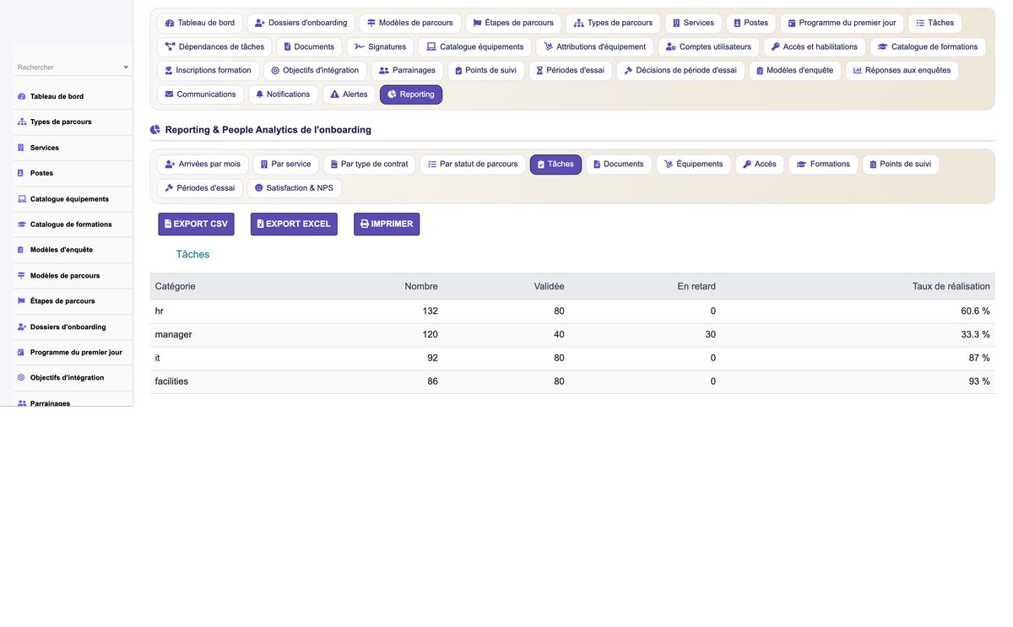Click the 30 late value in manager row
Screen dimensions: 1013x627
click(x=711, y=334)
